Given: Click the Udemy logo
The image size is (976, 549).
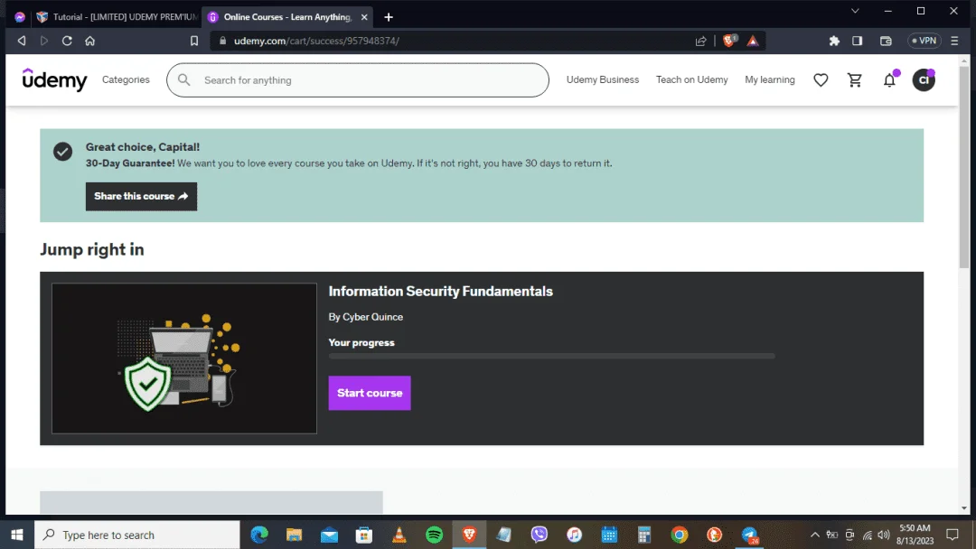Looking at the screenshot, I should pos(55,79).
